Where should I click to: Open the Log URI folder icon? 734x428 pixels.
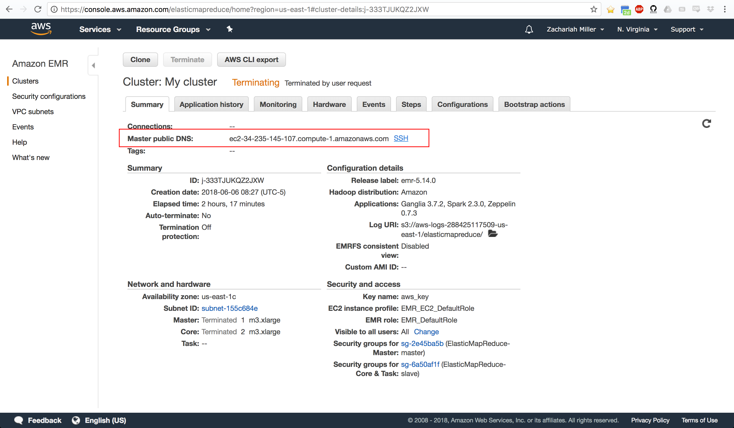493,234
